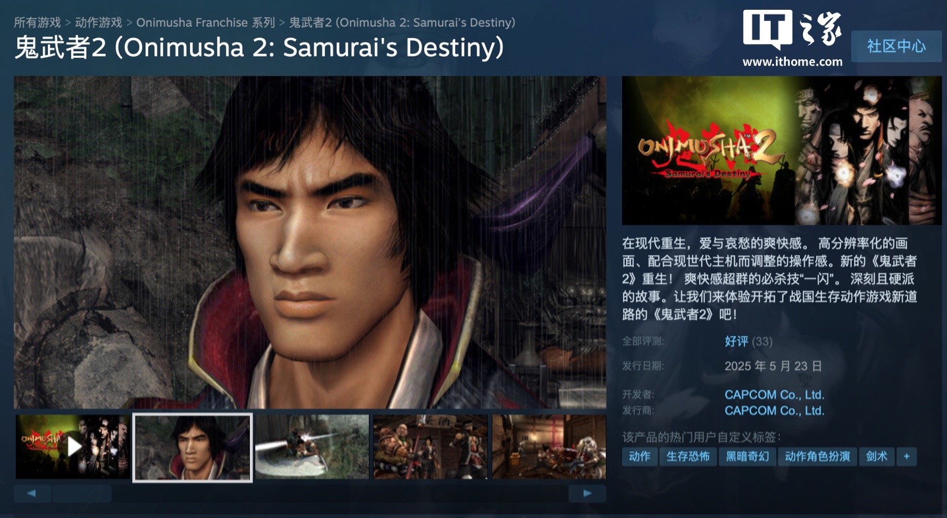Open the 好评 reviews summary link
The image size is (947, 518).
pyautogui.click(x=737, y=341)
